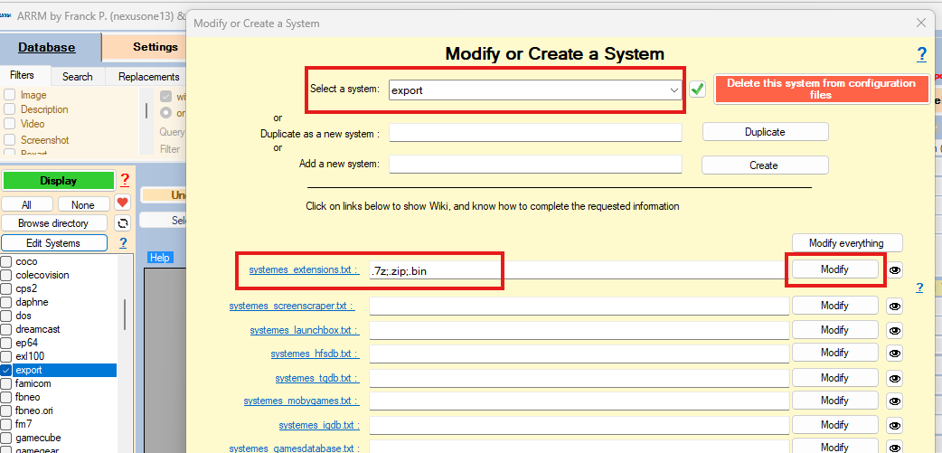Click eye icon for systemes_extensions.txt row
Image resolution: width=942 pixels, height=453 pixels.
click(895, 269)
